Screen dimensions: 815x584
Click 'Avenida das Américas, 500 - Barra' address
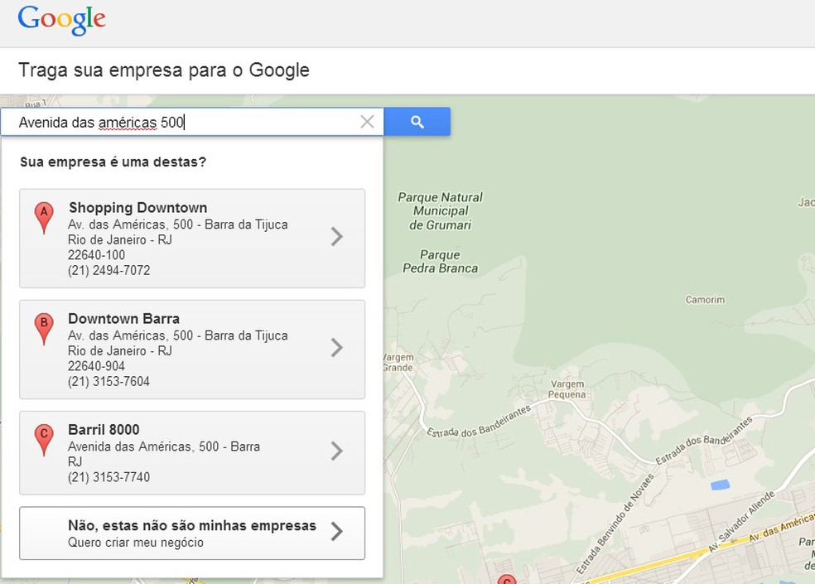pos(164,446)
